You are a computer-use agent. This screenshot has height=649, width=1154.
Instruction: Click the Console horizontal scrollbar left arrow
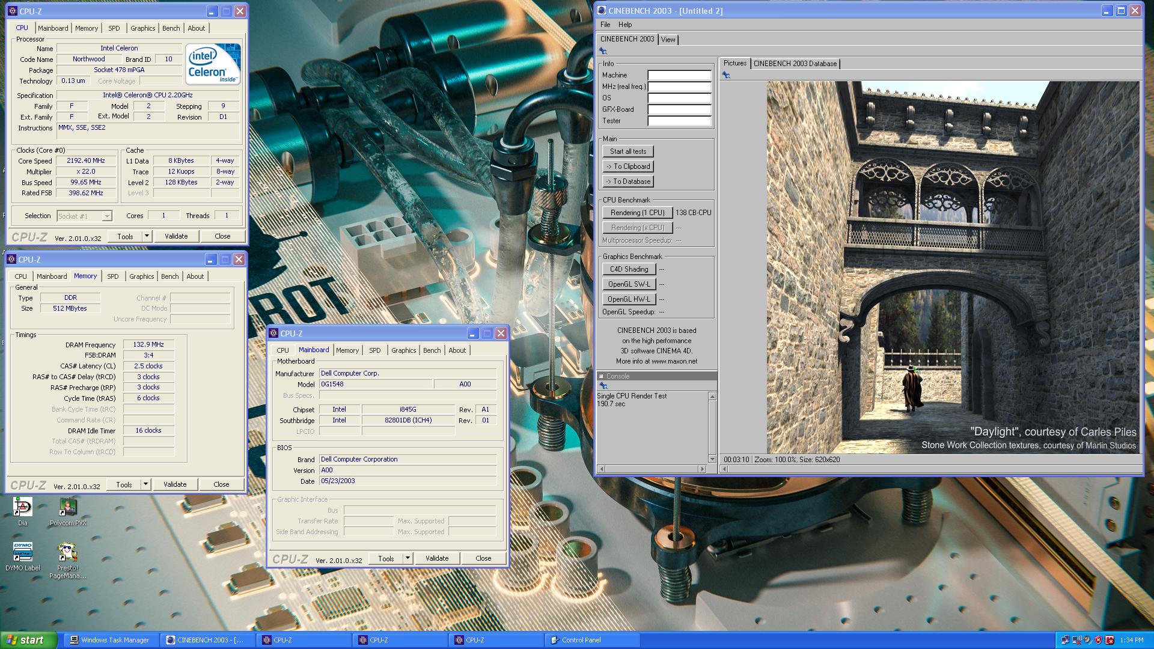601,469
